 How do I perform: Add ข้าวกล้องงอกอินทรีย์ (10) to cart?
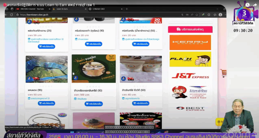[93, 104]
